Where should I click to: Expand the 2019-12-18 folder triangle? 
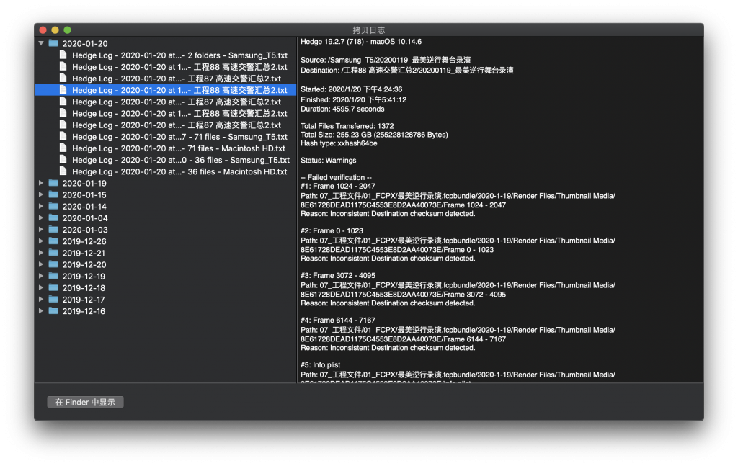41,288
